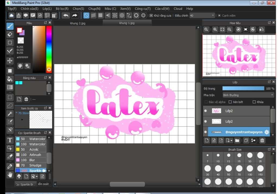Open the color palette icon in Màu panel

point(20,66)
